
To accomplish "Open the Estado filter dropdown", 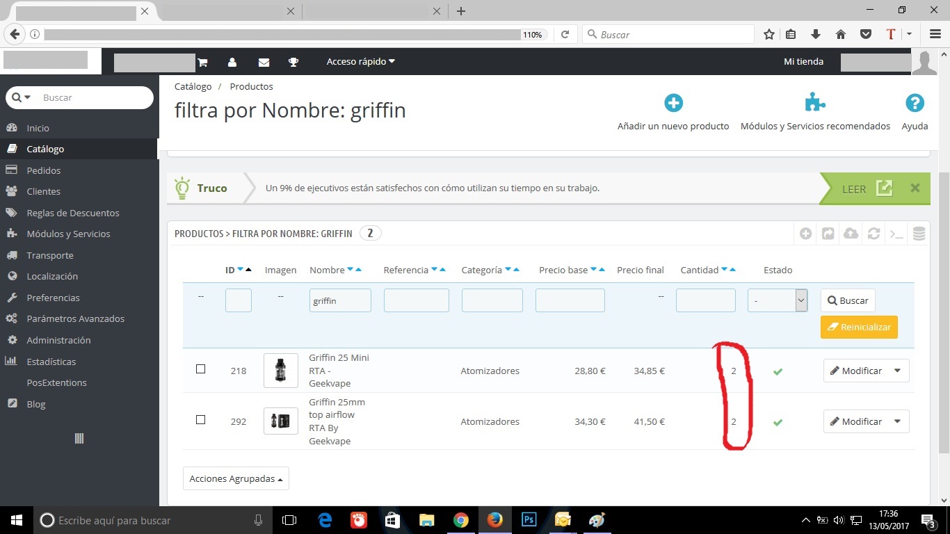I will click(x=778, y=300).
